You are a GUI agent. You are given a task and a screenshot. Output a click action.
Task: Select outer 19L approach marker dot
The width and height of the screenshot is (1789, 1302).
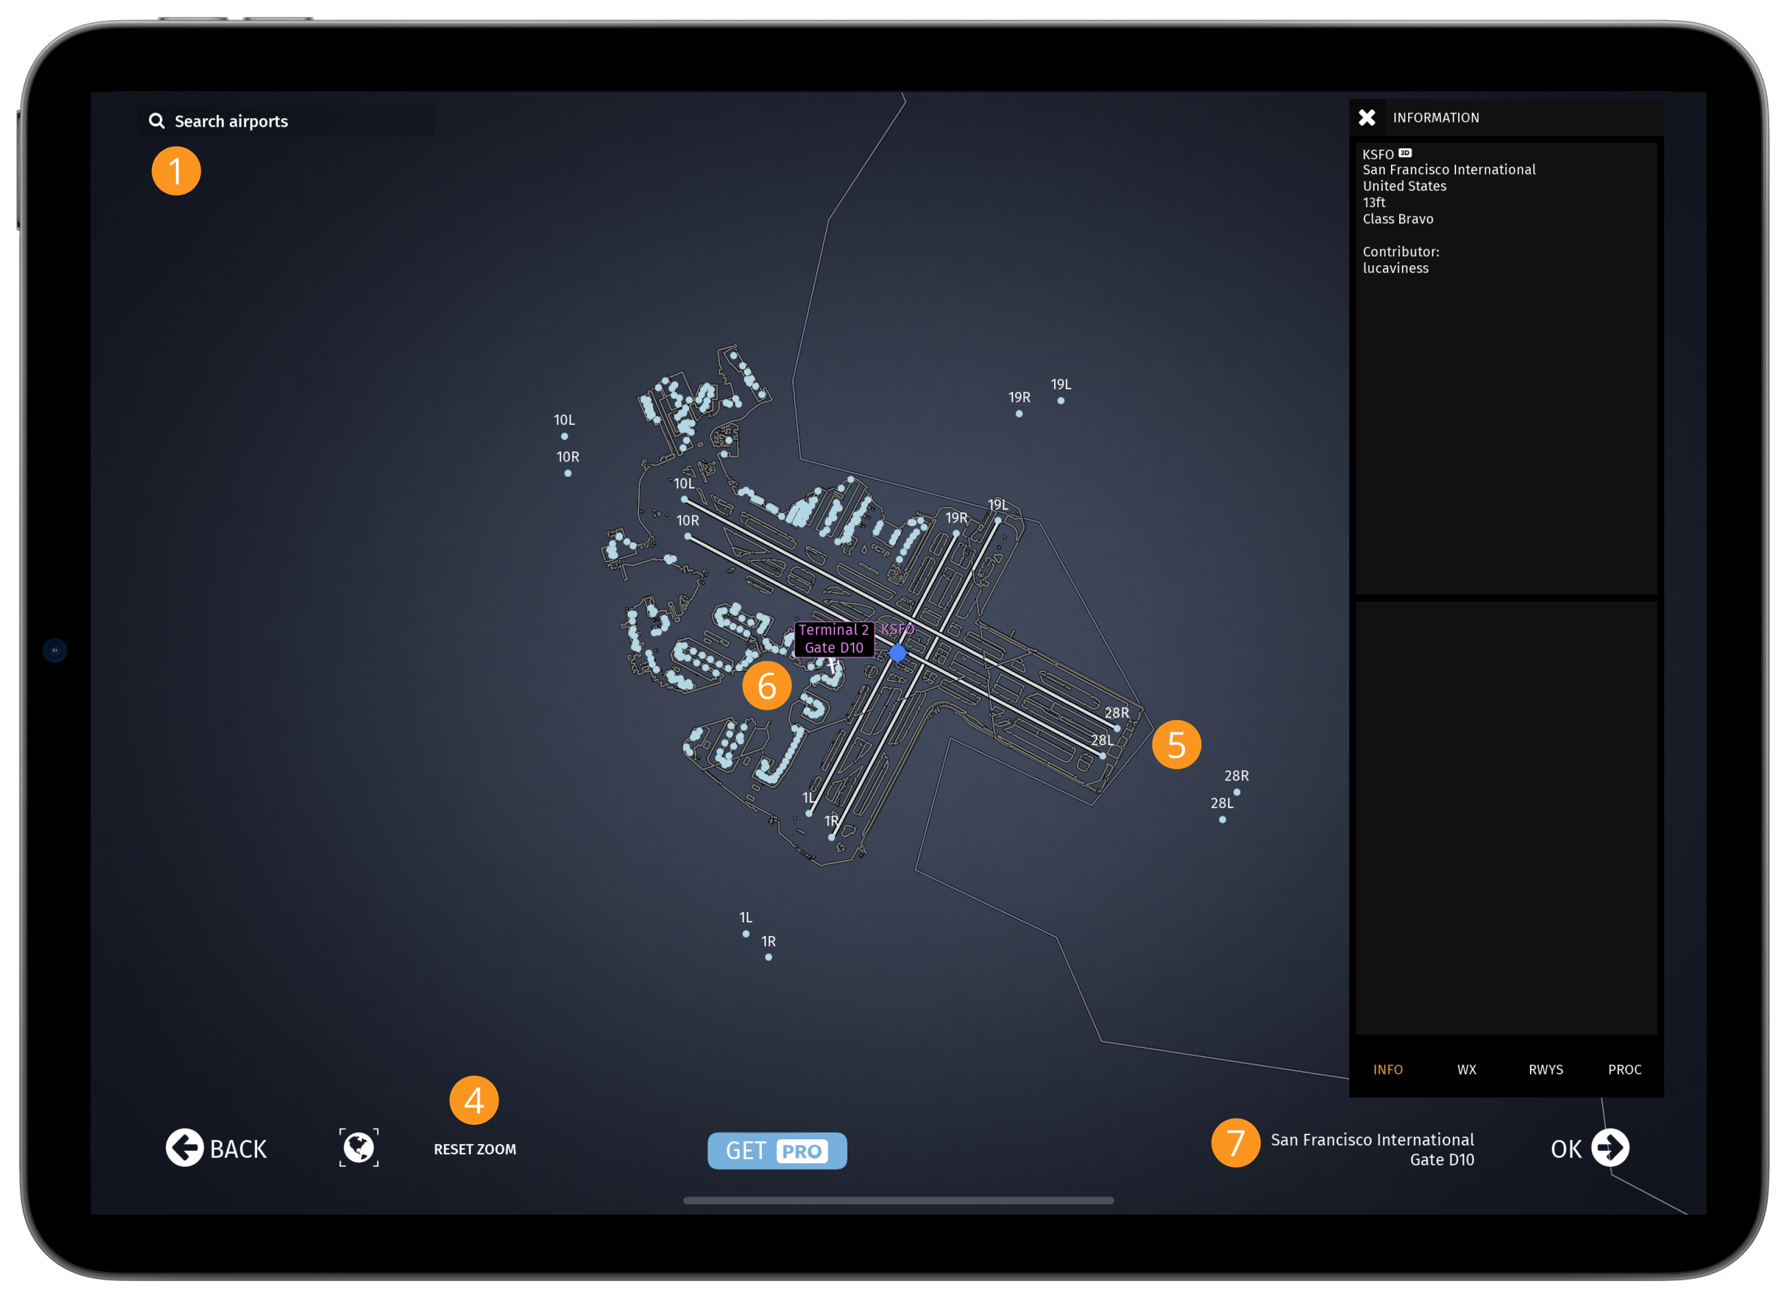pyautogui.click(x=1061, y=400)
